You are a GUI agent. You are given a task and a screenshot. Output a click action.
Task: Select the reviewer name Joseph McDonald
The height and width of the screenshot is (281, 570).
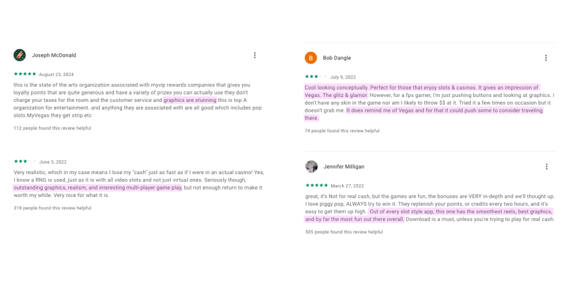pos(54,55)
